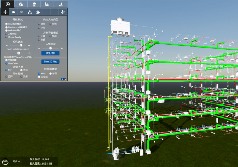Screen dimensions: 238x167
Task: Increase character speed with plus icon
Action: click(x=62, y=48)
